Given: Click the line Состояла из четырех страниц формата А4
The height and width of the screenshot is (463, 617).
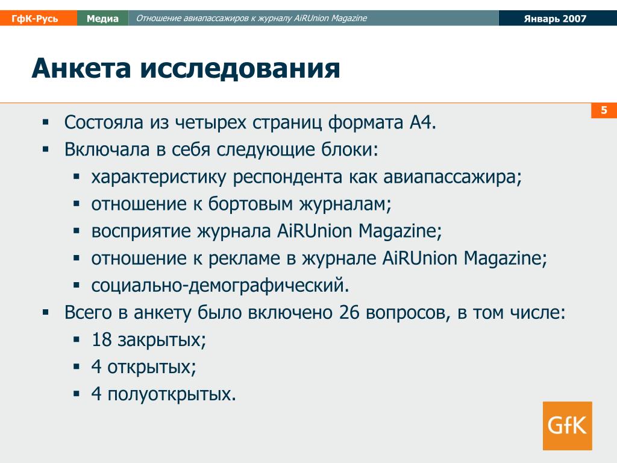Looking at the screenshot, I should pos(250,122).
